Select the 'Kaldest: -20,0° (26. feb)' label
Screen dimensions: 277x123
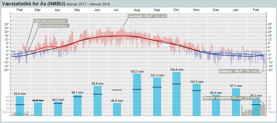(239, 71)
